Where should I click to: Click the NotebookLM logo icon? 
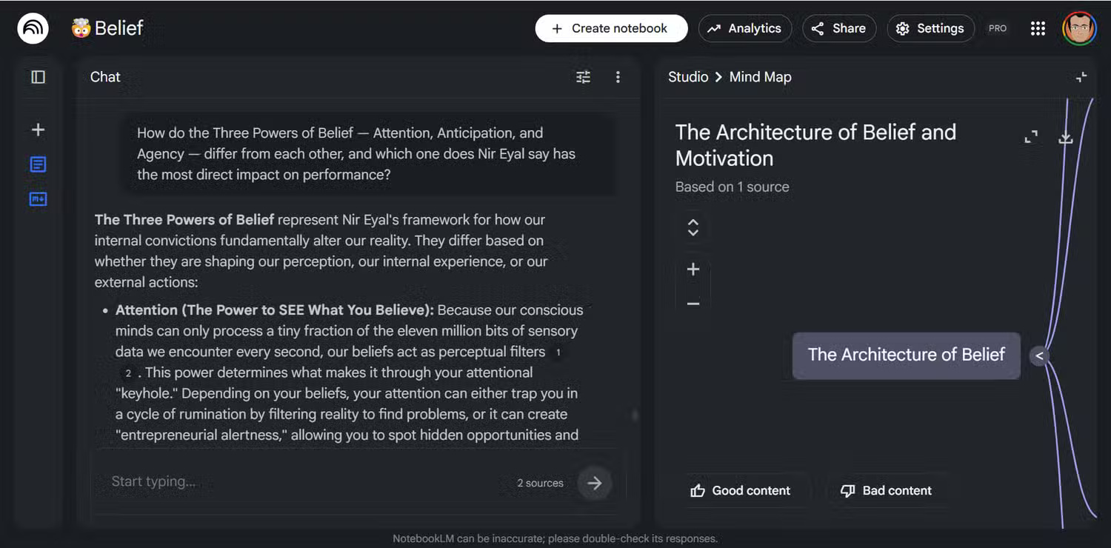coord(33,29)
